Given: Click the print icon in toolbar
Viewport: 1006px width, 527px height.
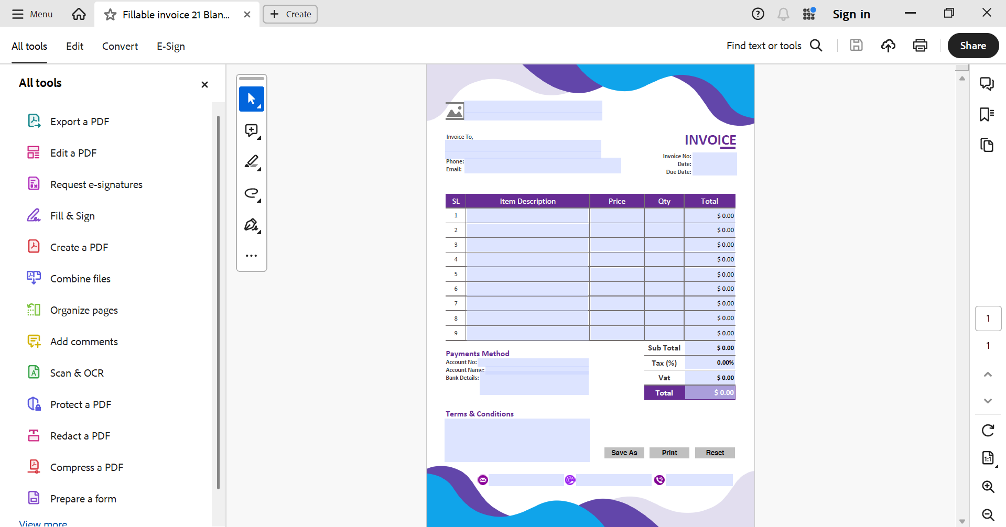Looking at the screenshot, I should tap(920, 46).
